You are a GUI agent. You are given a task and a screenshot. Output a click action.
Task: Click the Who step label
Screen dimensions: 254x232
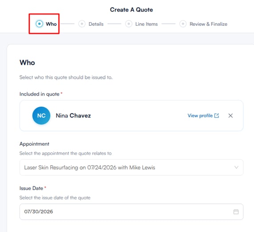click(51, 24)
